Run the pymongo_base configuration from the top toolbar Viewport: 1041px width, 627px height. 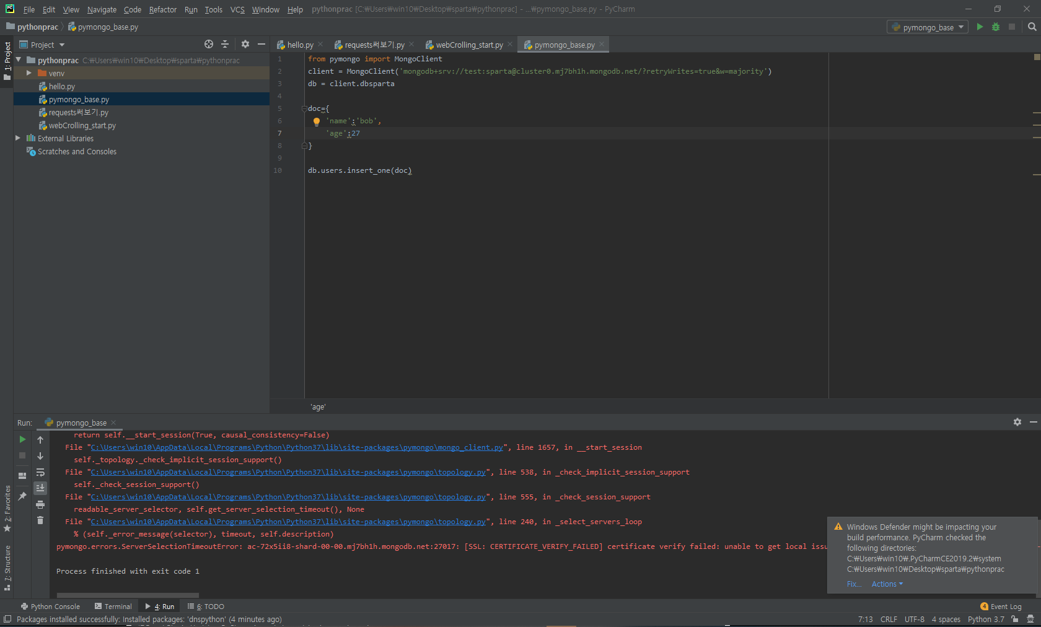click(x=980, y=27)
